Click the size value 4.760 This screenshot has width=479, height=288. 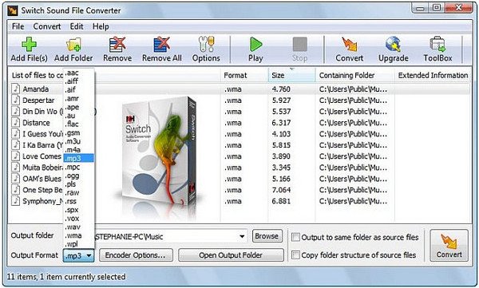281,89
